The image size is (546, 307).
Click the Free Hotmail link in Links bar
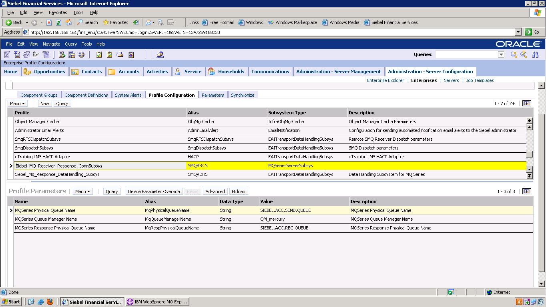218,22
